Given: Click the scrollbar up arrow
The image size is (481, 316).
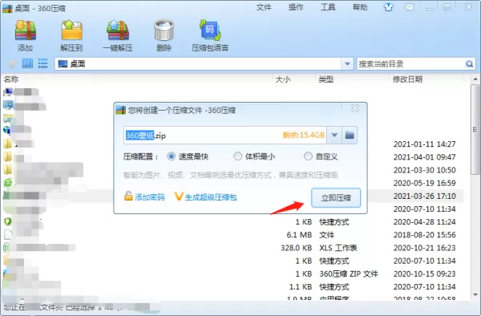Looking at the screenshot, I should point(475,79).
